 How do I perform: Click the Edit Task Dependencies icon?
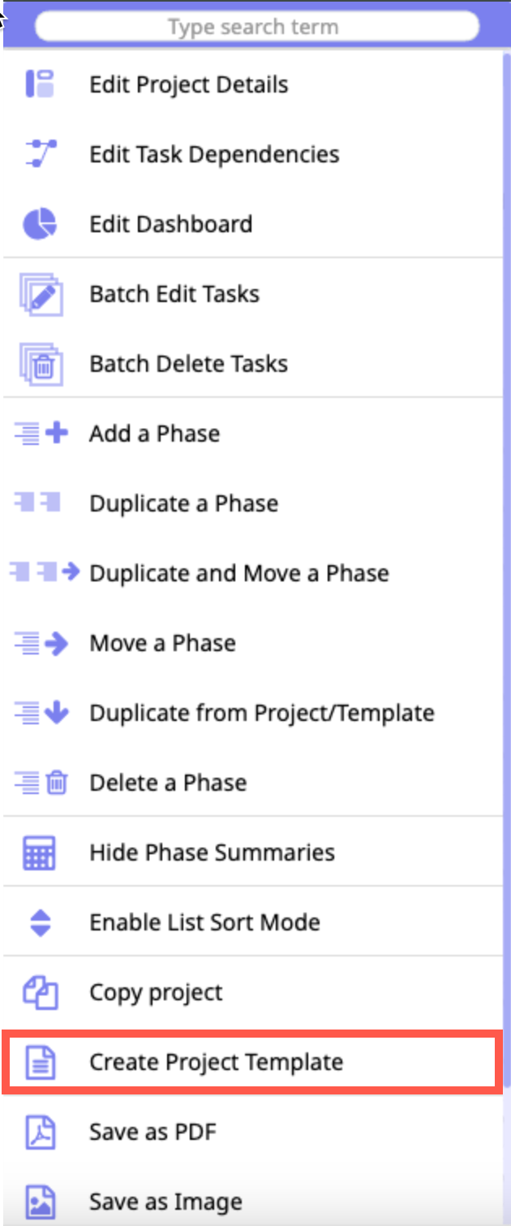tap(40, 154)
